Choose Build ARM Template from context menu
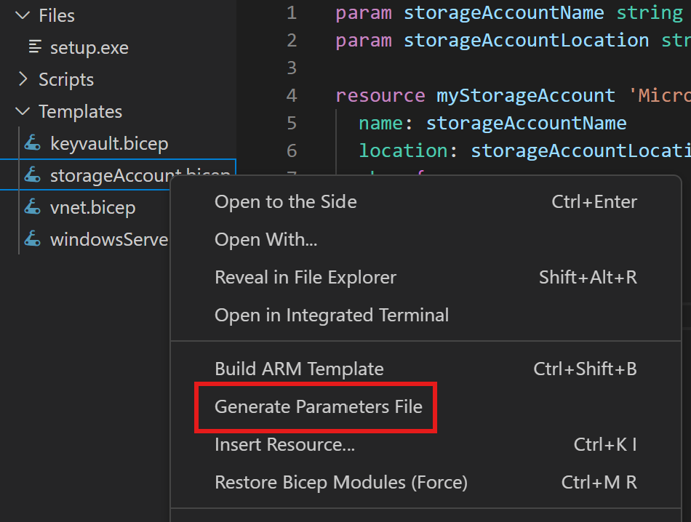The image size is (691, 522). [x=299, y=369]
